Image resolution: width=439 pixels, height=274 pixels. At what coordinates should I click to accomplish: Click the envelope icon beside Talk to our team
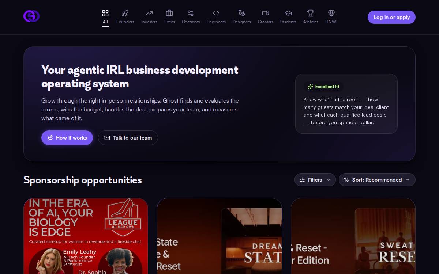[x=107, y=138]
